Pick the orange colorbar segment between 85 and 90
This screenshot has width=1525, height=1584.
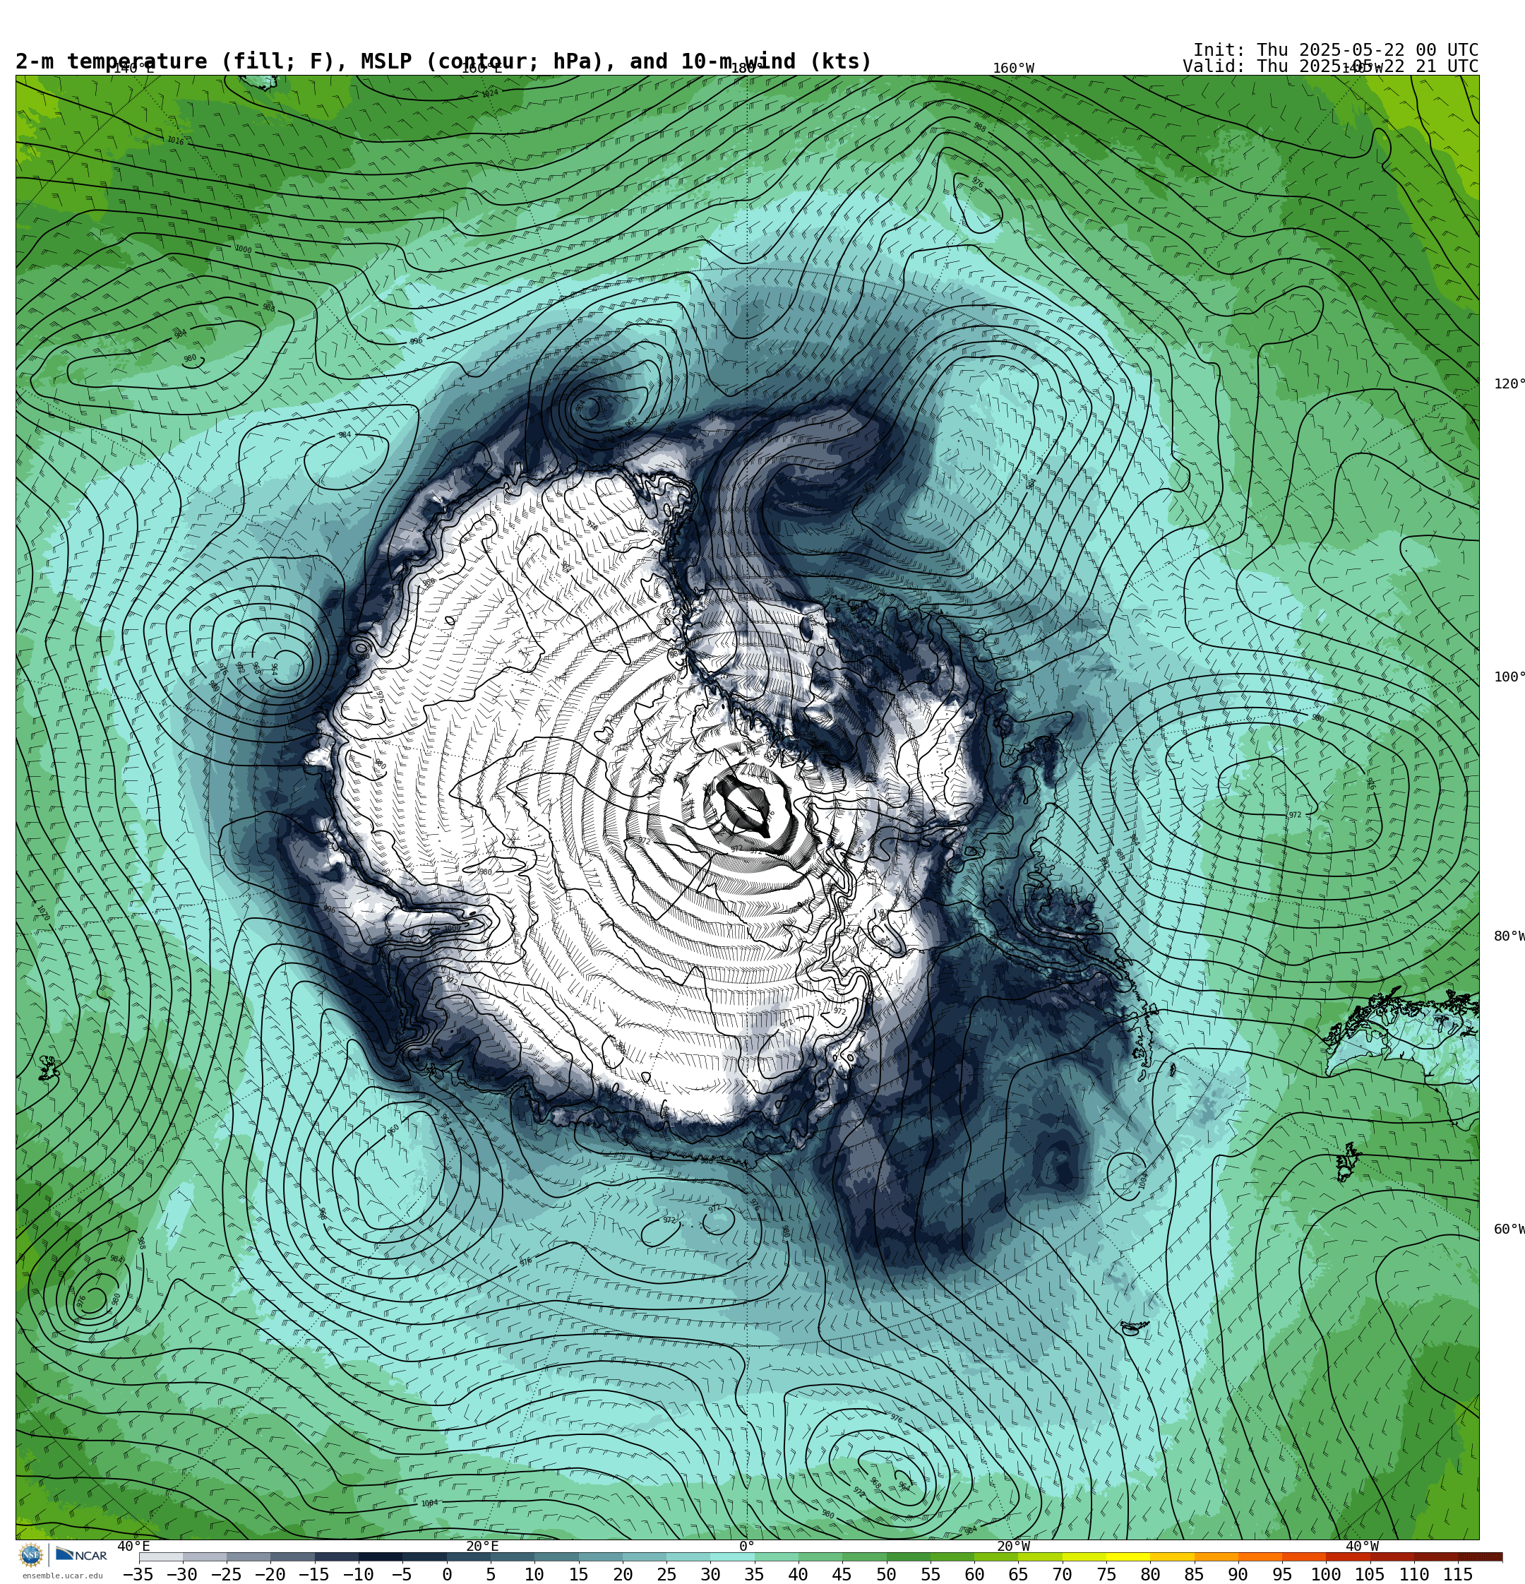[x=1216, y=1557]
